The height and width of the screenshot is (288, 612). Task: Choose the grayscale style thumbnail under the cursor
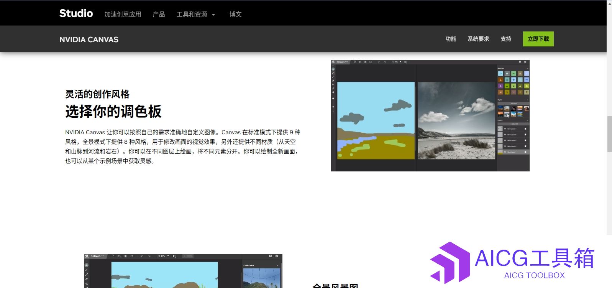coord(507,115)
